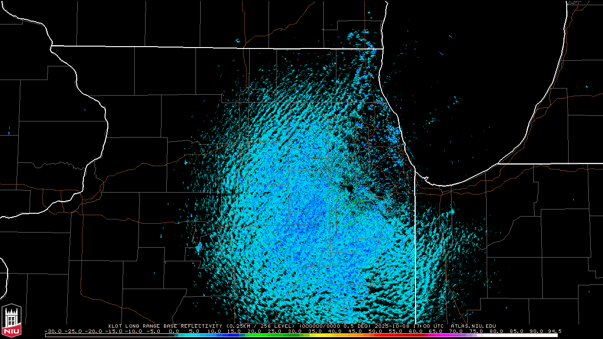The height and width of the screenshot is (339, 603).
Task: Click the NIU castle logo
Action: tap(11, 321)
